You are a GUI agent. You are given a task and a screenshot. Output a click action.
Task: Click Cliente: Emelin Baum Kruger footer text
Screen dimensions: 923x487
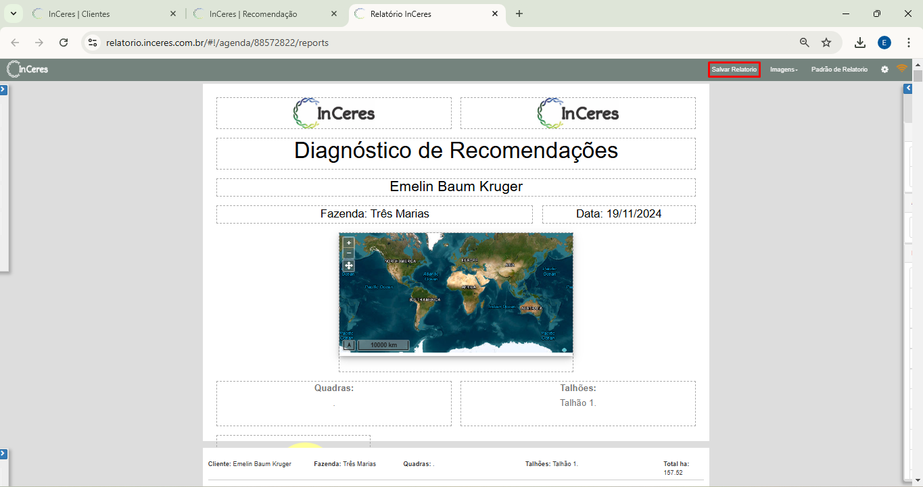click(x=250, y=464)
